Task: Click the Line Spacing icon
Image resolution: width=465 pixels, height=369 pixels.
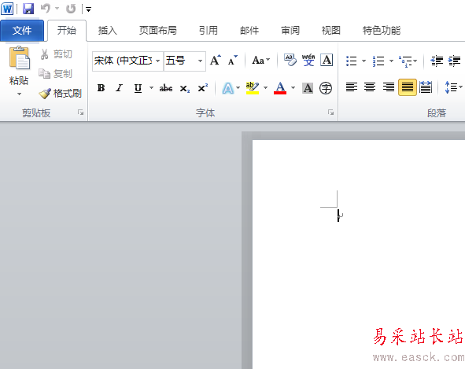Action: click(x=451, y=87)
